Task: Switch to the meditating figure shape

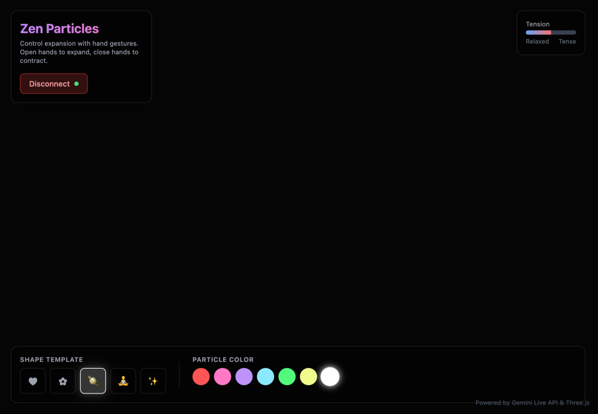Action: (123, 381)
